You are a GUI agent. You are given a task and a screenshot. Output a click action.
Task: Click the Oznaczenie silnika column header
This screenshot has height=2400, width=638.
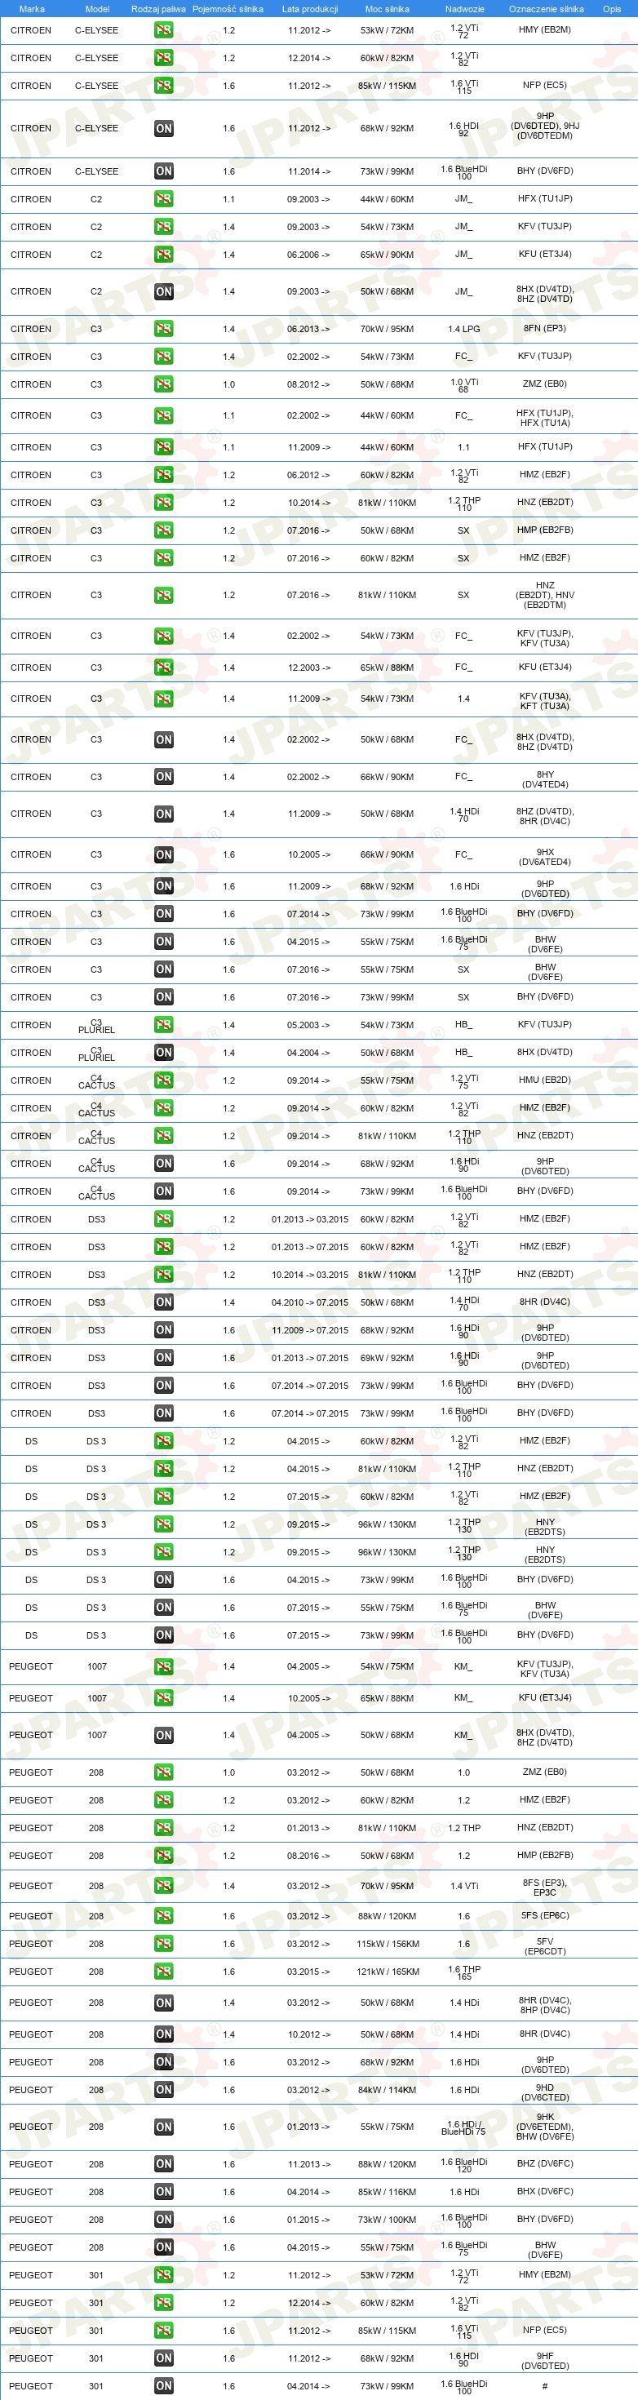coord(547,8)
